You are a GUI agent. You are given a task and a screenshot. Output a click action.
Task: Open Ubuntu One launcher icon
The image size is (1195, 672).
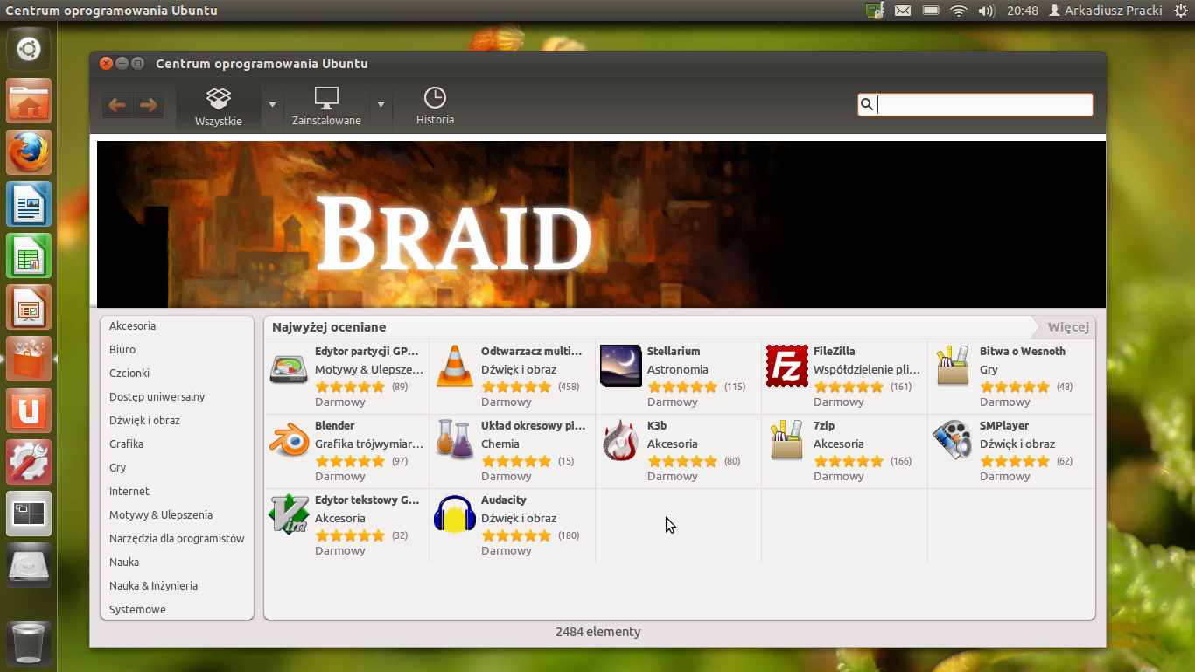[x=29, y=410]
